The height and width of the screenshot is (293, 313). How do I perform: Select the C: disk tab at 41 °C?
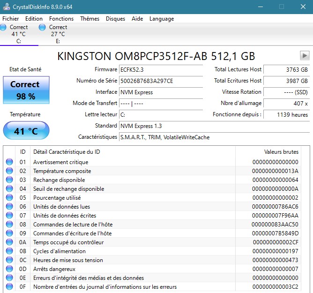(x=19, y=34)
